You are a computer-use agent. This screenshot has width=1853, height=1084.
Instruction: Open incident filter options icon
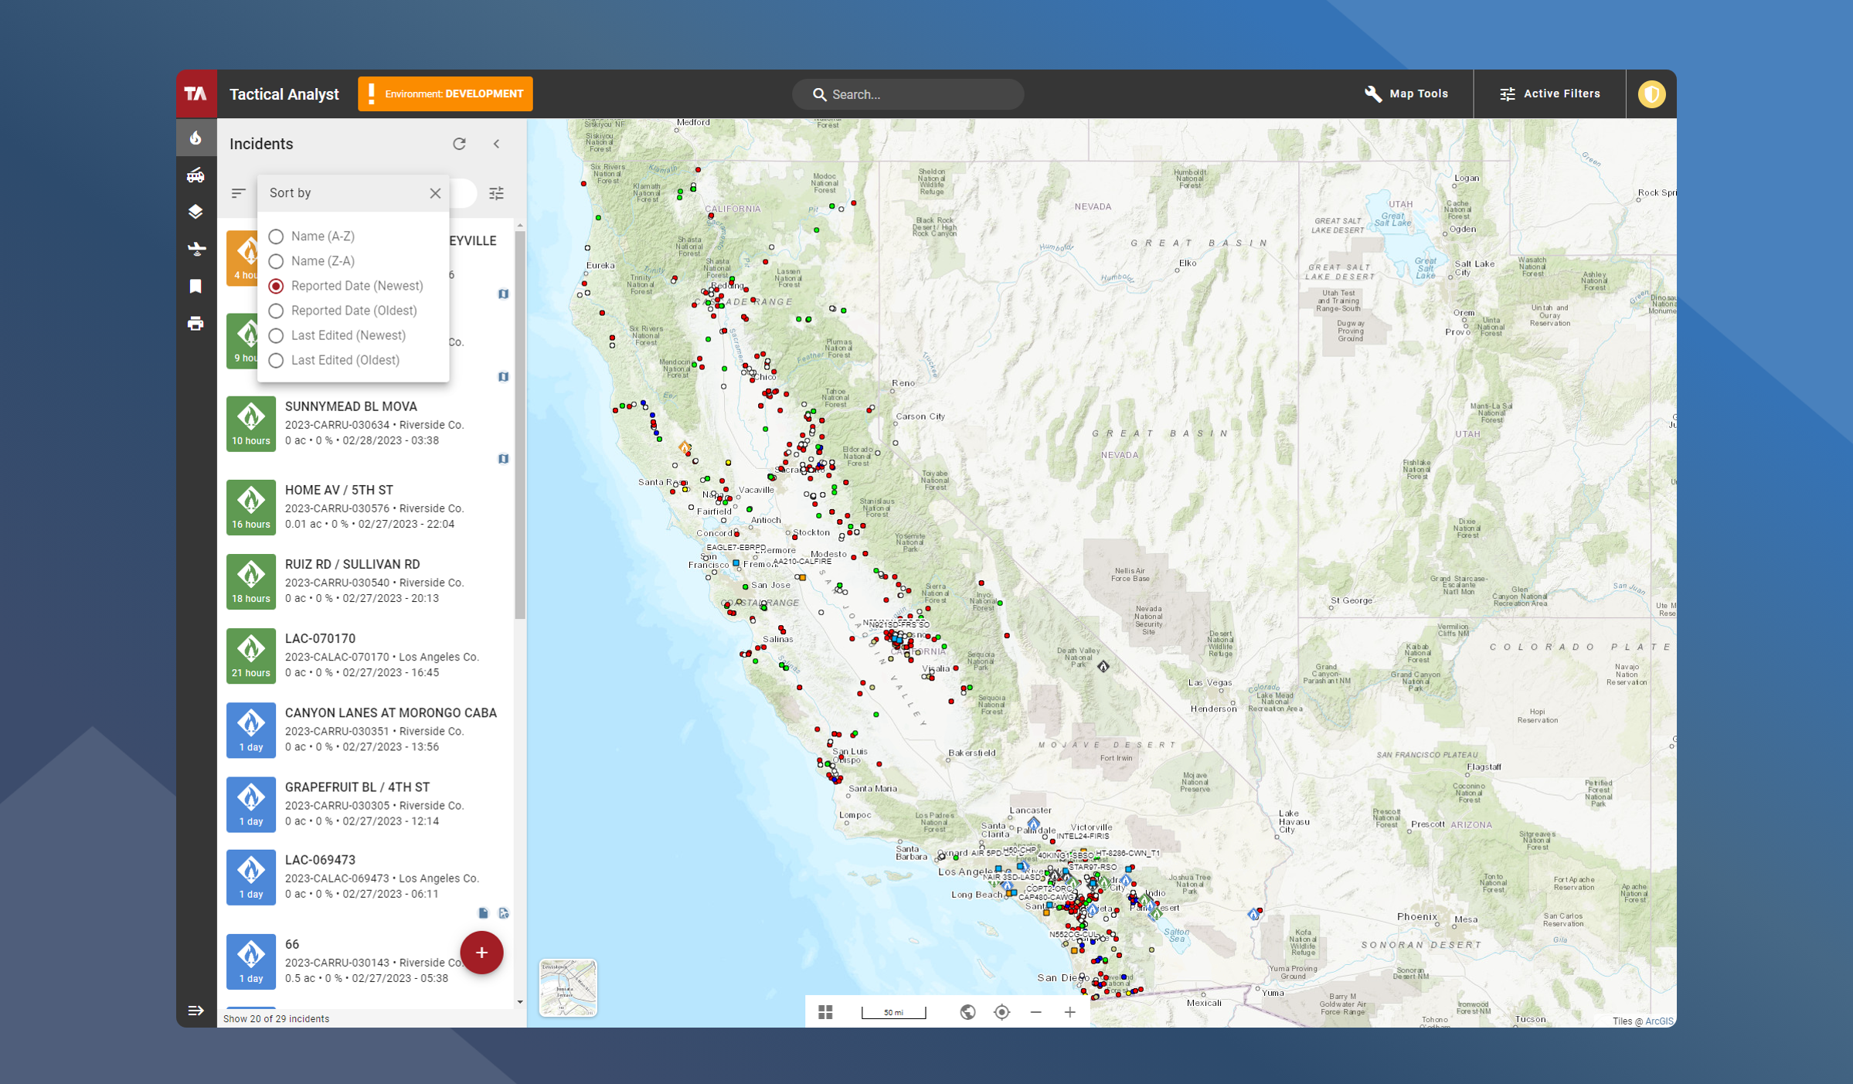pos(496,193)
